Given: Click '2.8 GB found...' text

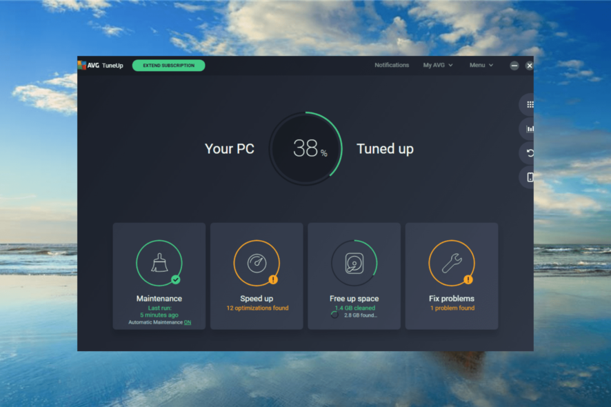Looking at the screenshot, I should pos(361,315).
